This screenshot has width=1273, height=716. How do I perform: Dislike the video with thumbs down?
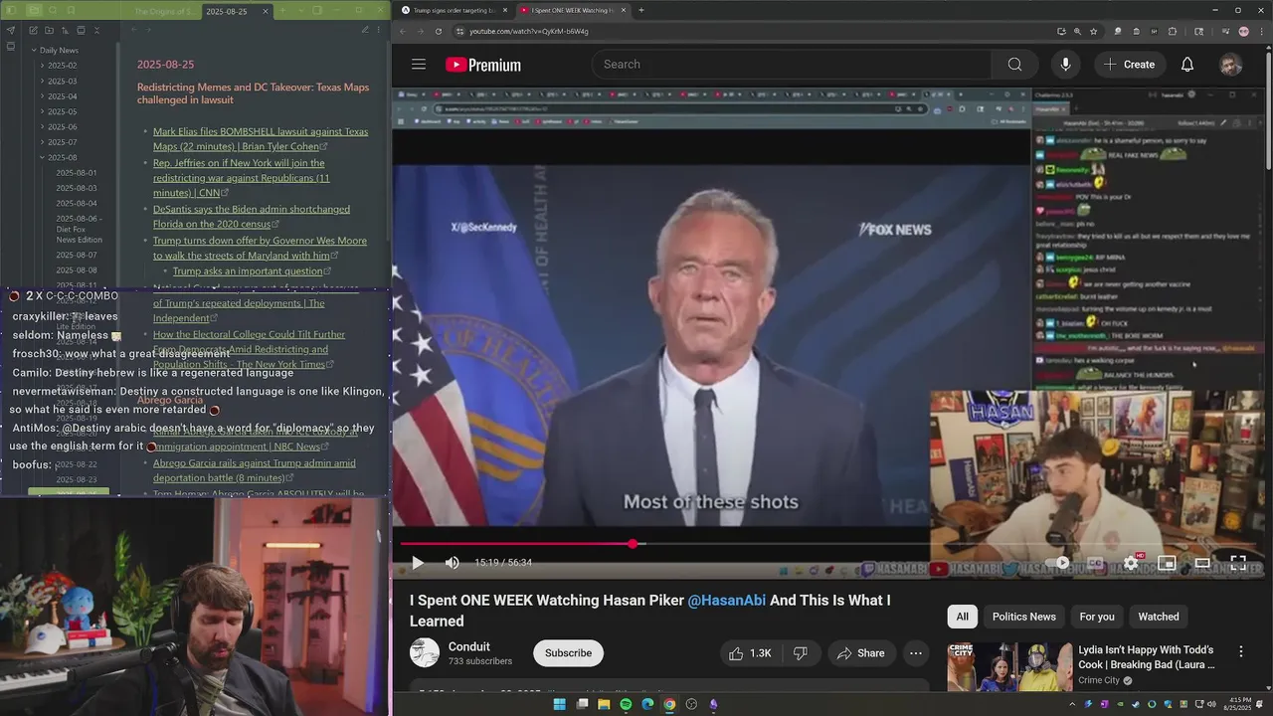click(x=801, y=653)
